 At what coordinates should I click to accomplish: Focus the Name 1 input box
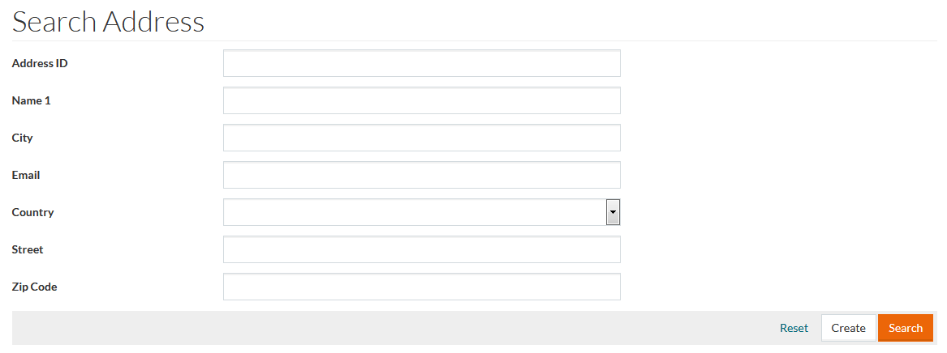point(421,100)
